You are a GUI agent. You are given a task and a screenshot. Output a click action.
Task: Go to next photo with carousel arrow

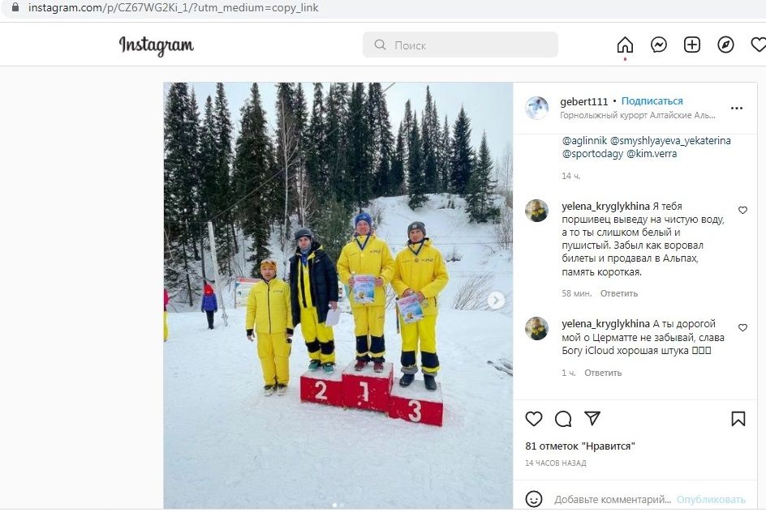(496, 301)
